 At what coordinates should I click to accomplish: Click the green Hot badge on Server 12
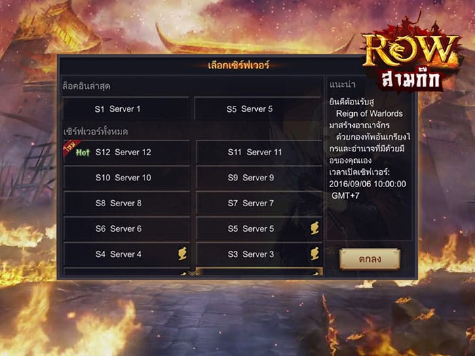coord(83,153)
